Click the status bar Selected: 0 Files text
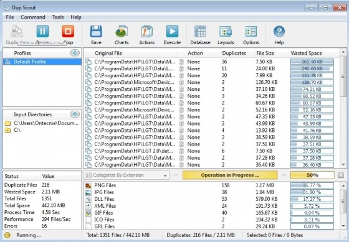The width and height of the screenshot is (349, 242). (275, 235)
